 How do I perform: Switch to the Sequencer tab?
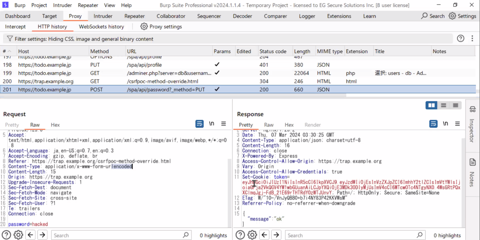pos(209,16)
